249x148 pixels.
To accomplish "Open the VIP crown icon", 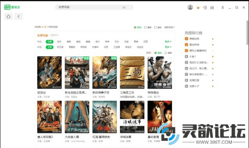I will [198, 7].
